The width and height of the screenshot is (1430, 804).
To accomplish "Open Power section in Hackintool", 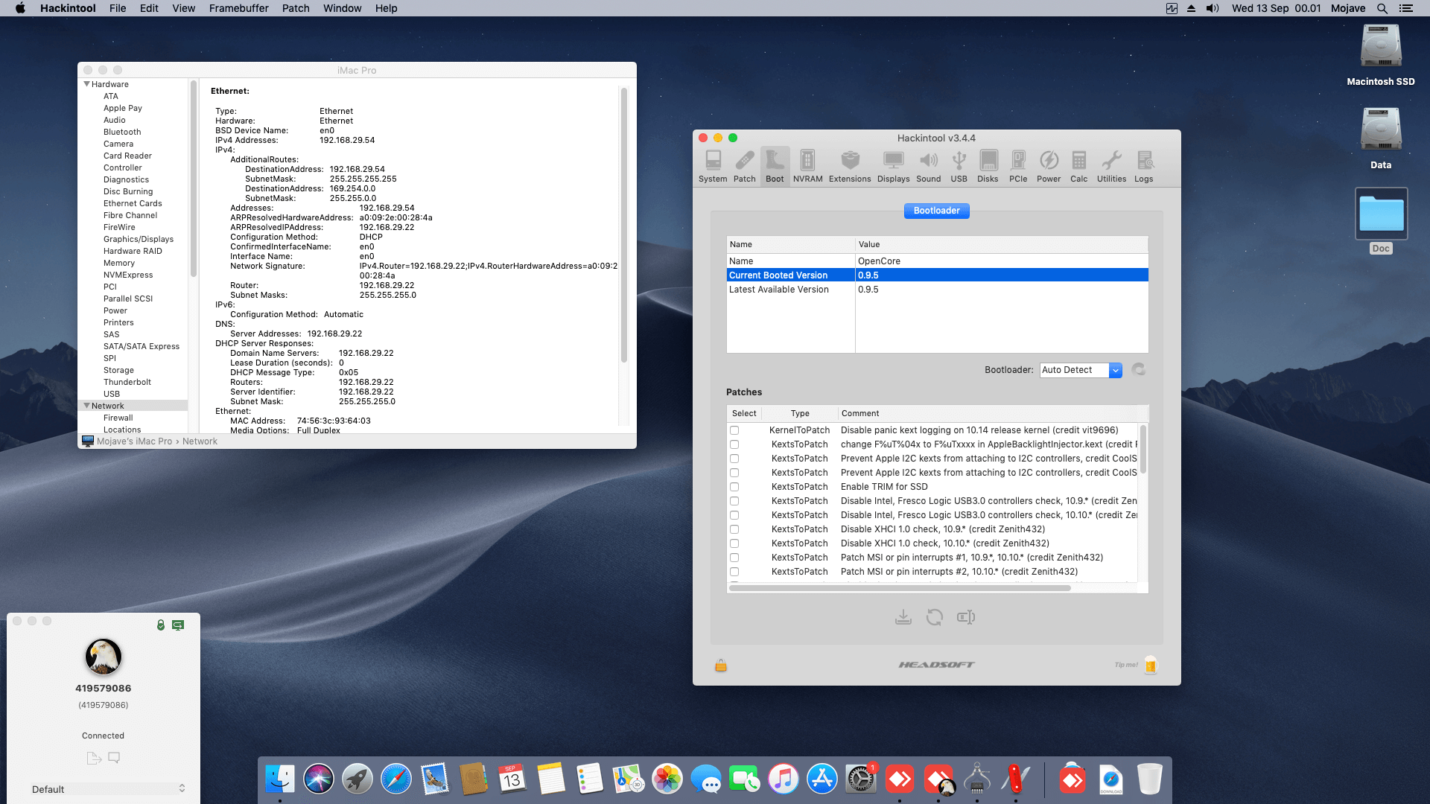I will (1049, 167).
